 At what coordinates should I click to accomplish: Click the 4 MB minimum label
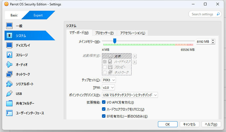tap(105, 50)
